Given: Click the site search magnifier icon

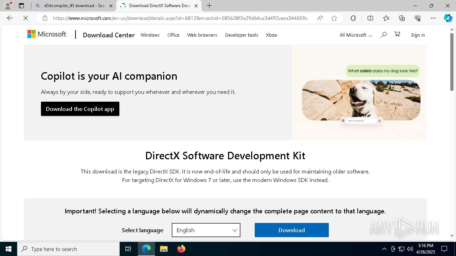Looking at the screenshot, I should [384, 34].
